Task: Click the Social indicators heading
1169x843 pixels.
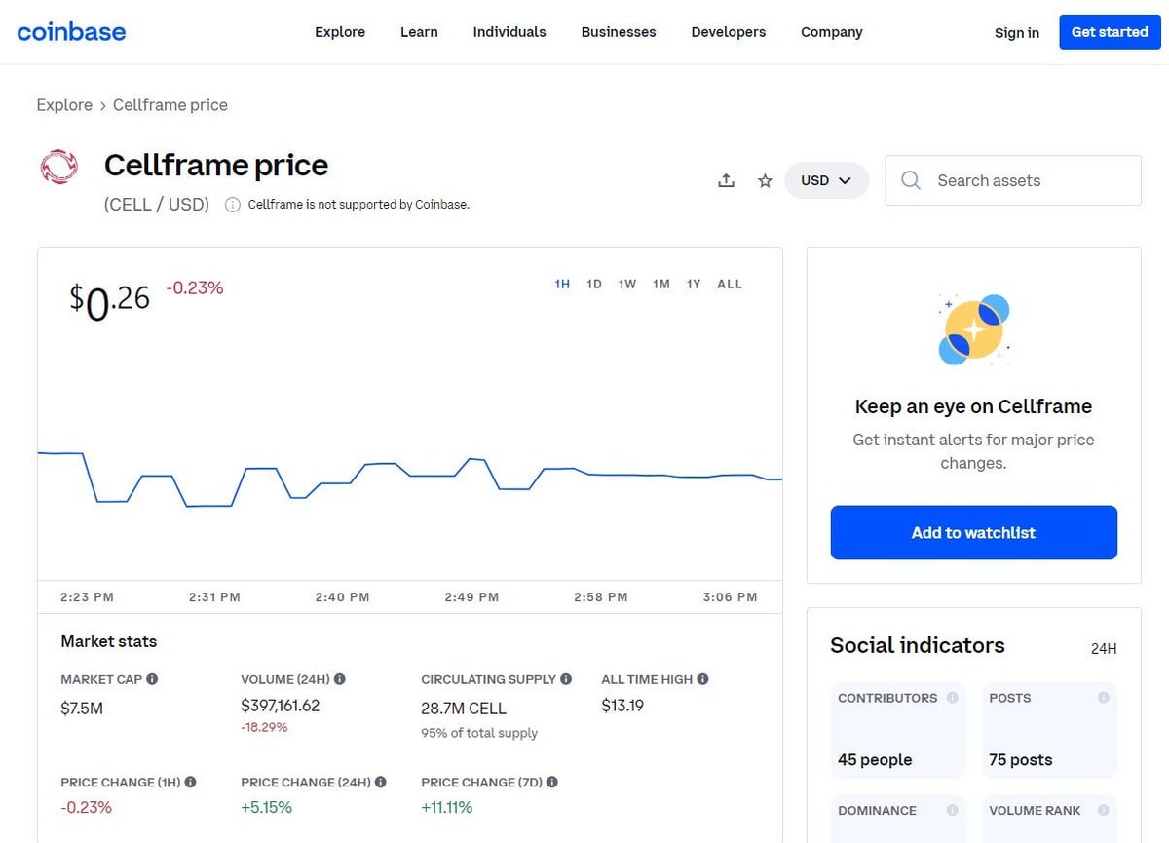Action: pos(918,646)
